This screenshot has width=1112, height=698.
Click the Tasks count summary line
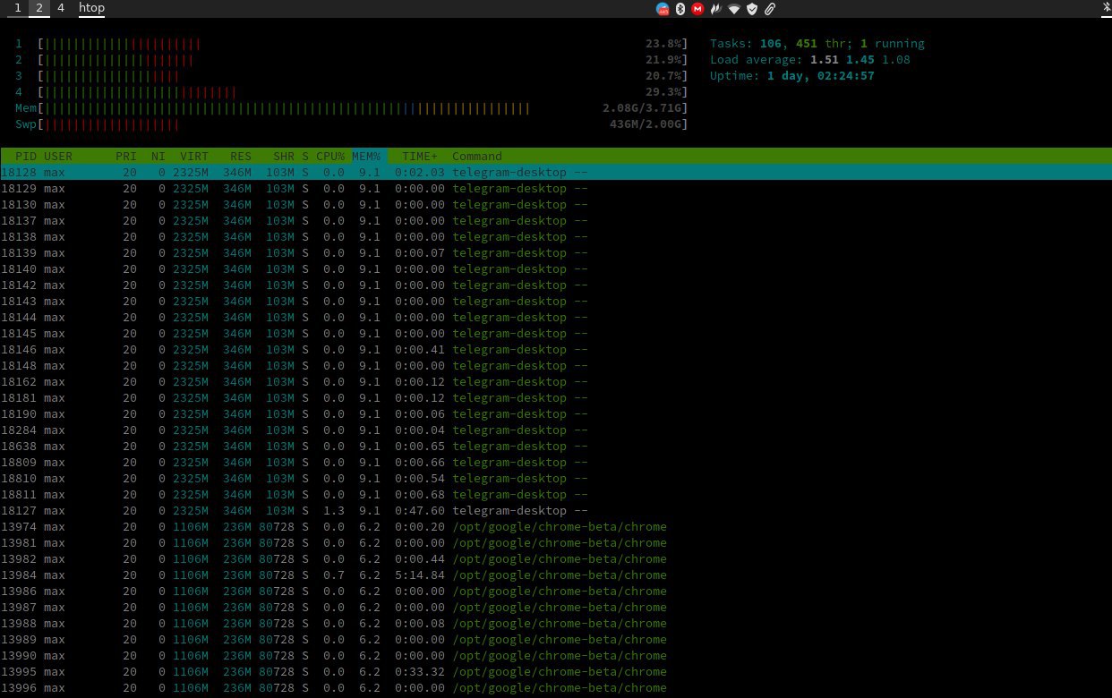click(817, 43)
